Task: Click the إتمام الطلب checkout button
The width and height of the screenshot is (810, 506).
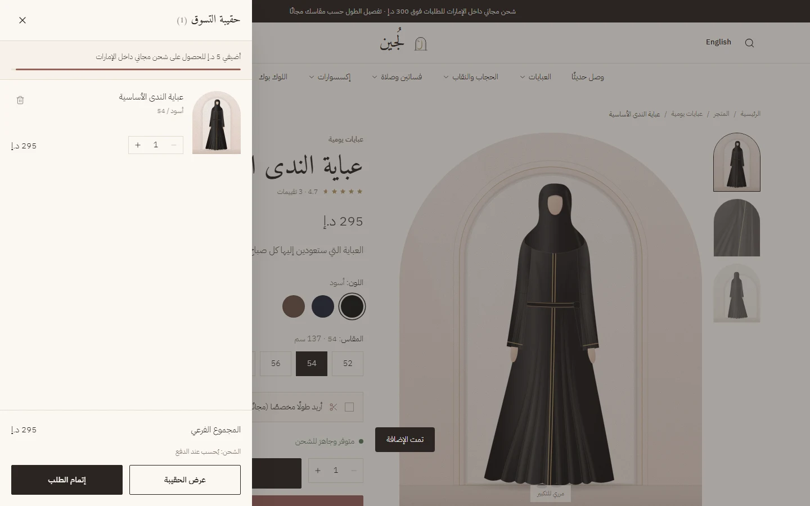Action: coord(67,480)
